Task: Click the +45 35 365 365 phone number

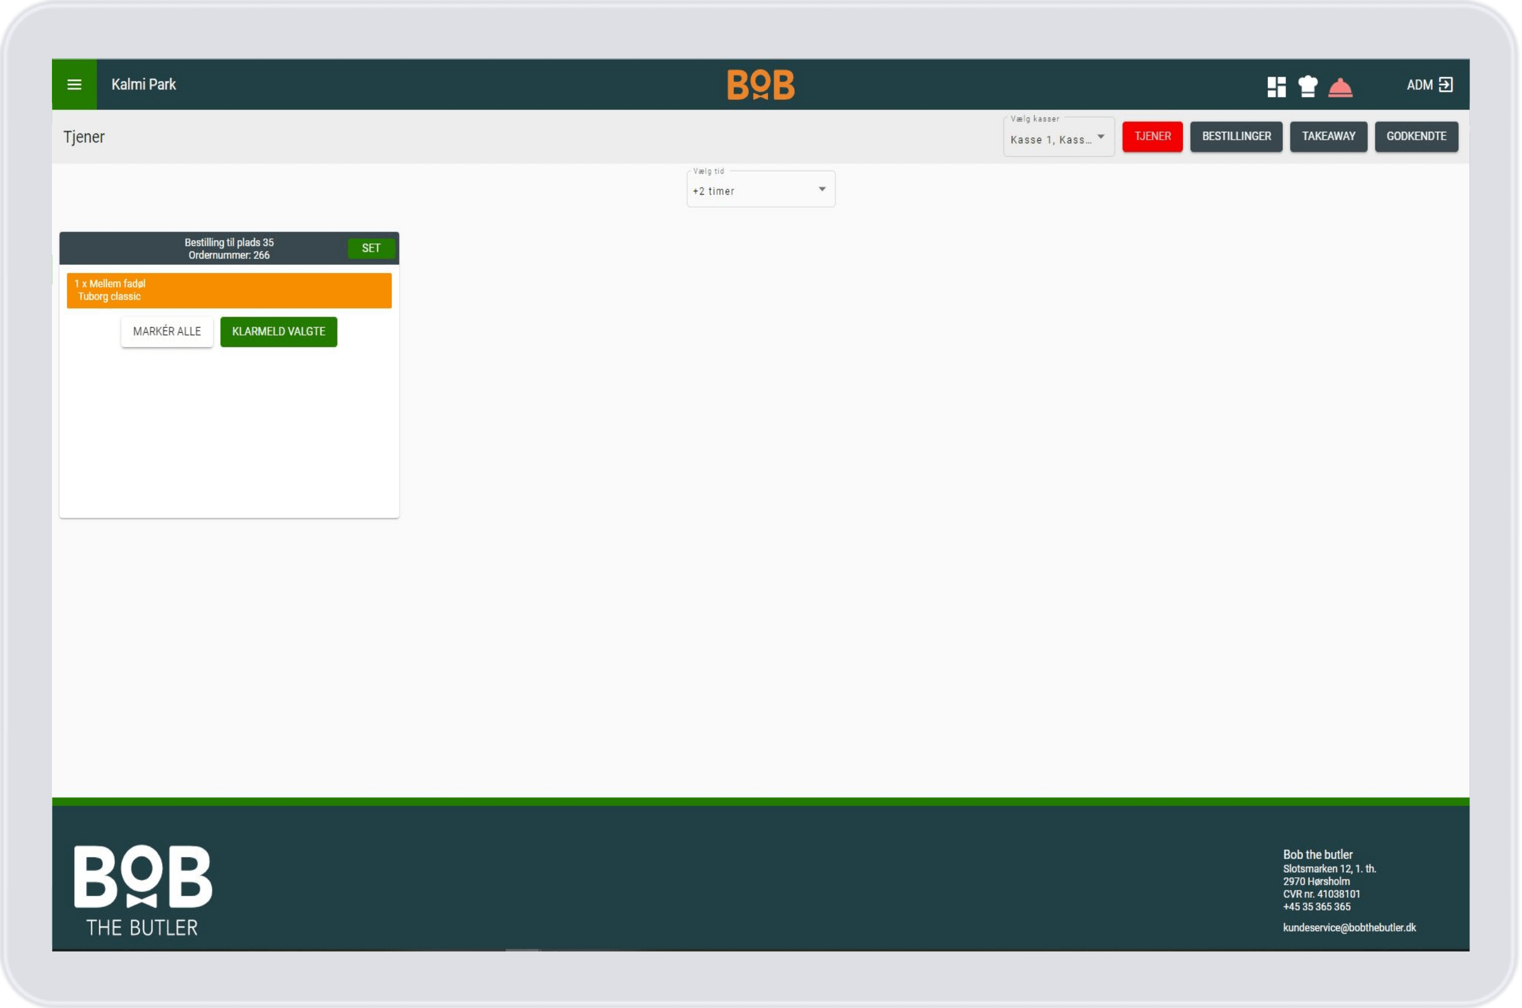Action: click(x=1316, y=907)
